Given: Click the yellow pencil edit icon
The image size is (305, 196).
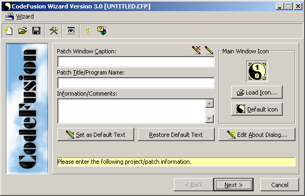Looking at the screenshot, I should coord(209,50).
